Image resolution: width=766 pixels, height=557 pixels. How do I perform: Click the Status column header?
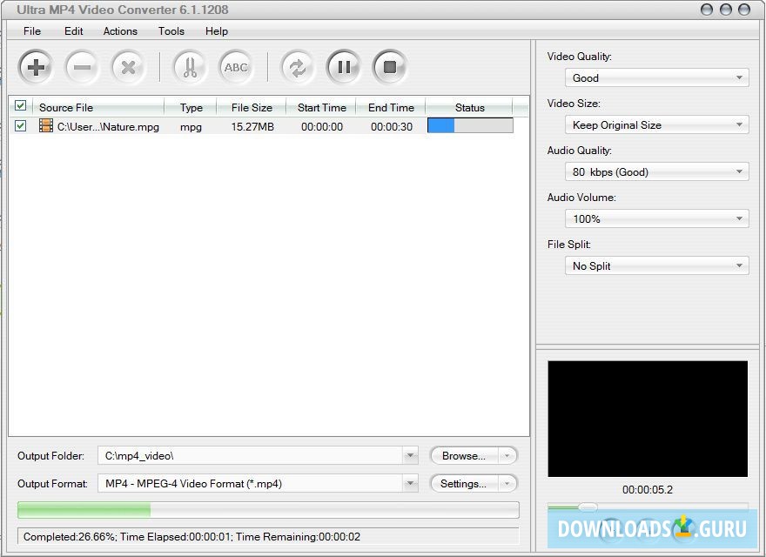(469, 107)
